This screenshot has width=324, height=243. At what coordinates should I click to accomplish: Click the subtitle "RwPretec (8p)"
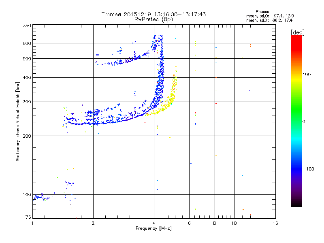153,19
